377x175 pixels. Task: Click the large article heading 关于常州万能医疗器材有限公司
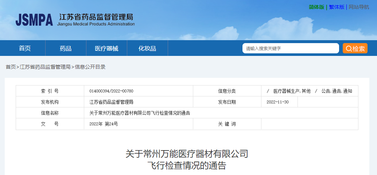coord(187,154)
